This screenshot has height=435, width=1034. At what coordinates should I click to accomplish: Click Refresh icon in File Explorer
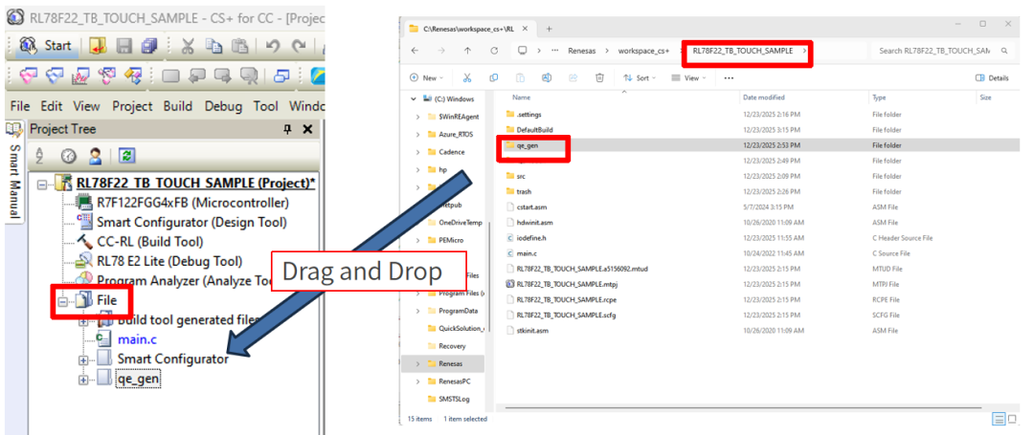(493, 51)
